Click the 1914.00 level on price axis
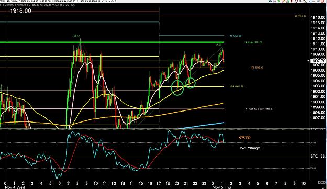This screenshot has width=327, height=189. coord(318,28)
